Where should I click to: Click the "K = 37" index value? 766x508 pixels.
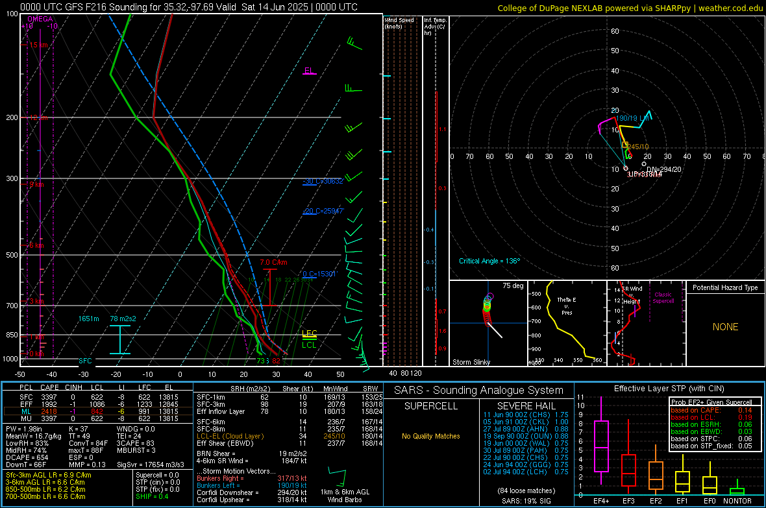coord(78,429)
